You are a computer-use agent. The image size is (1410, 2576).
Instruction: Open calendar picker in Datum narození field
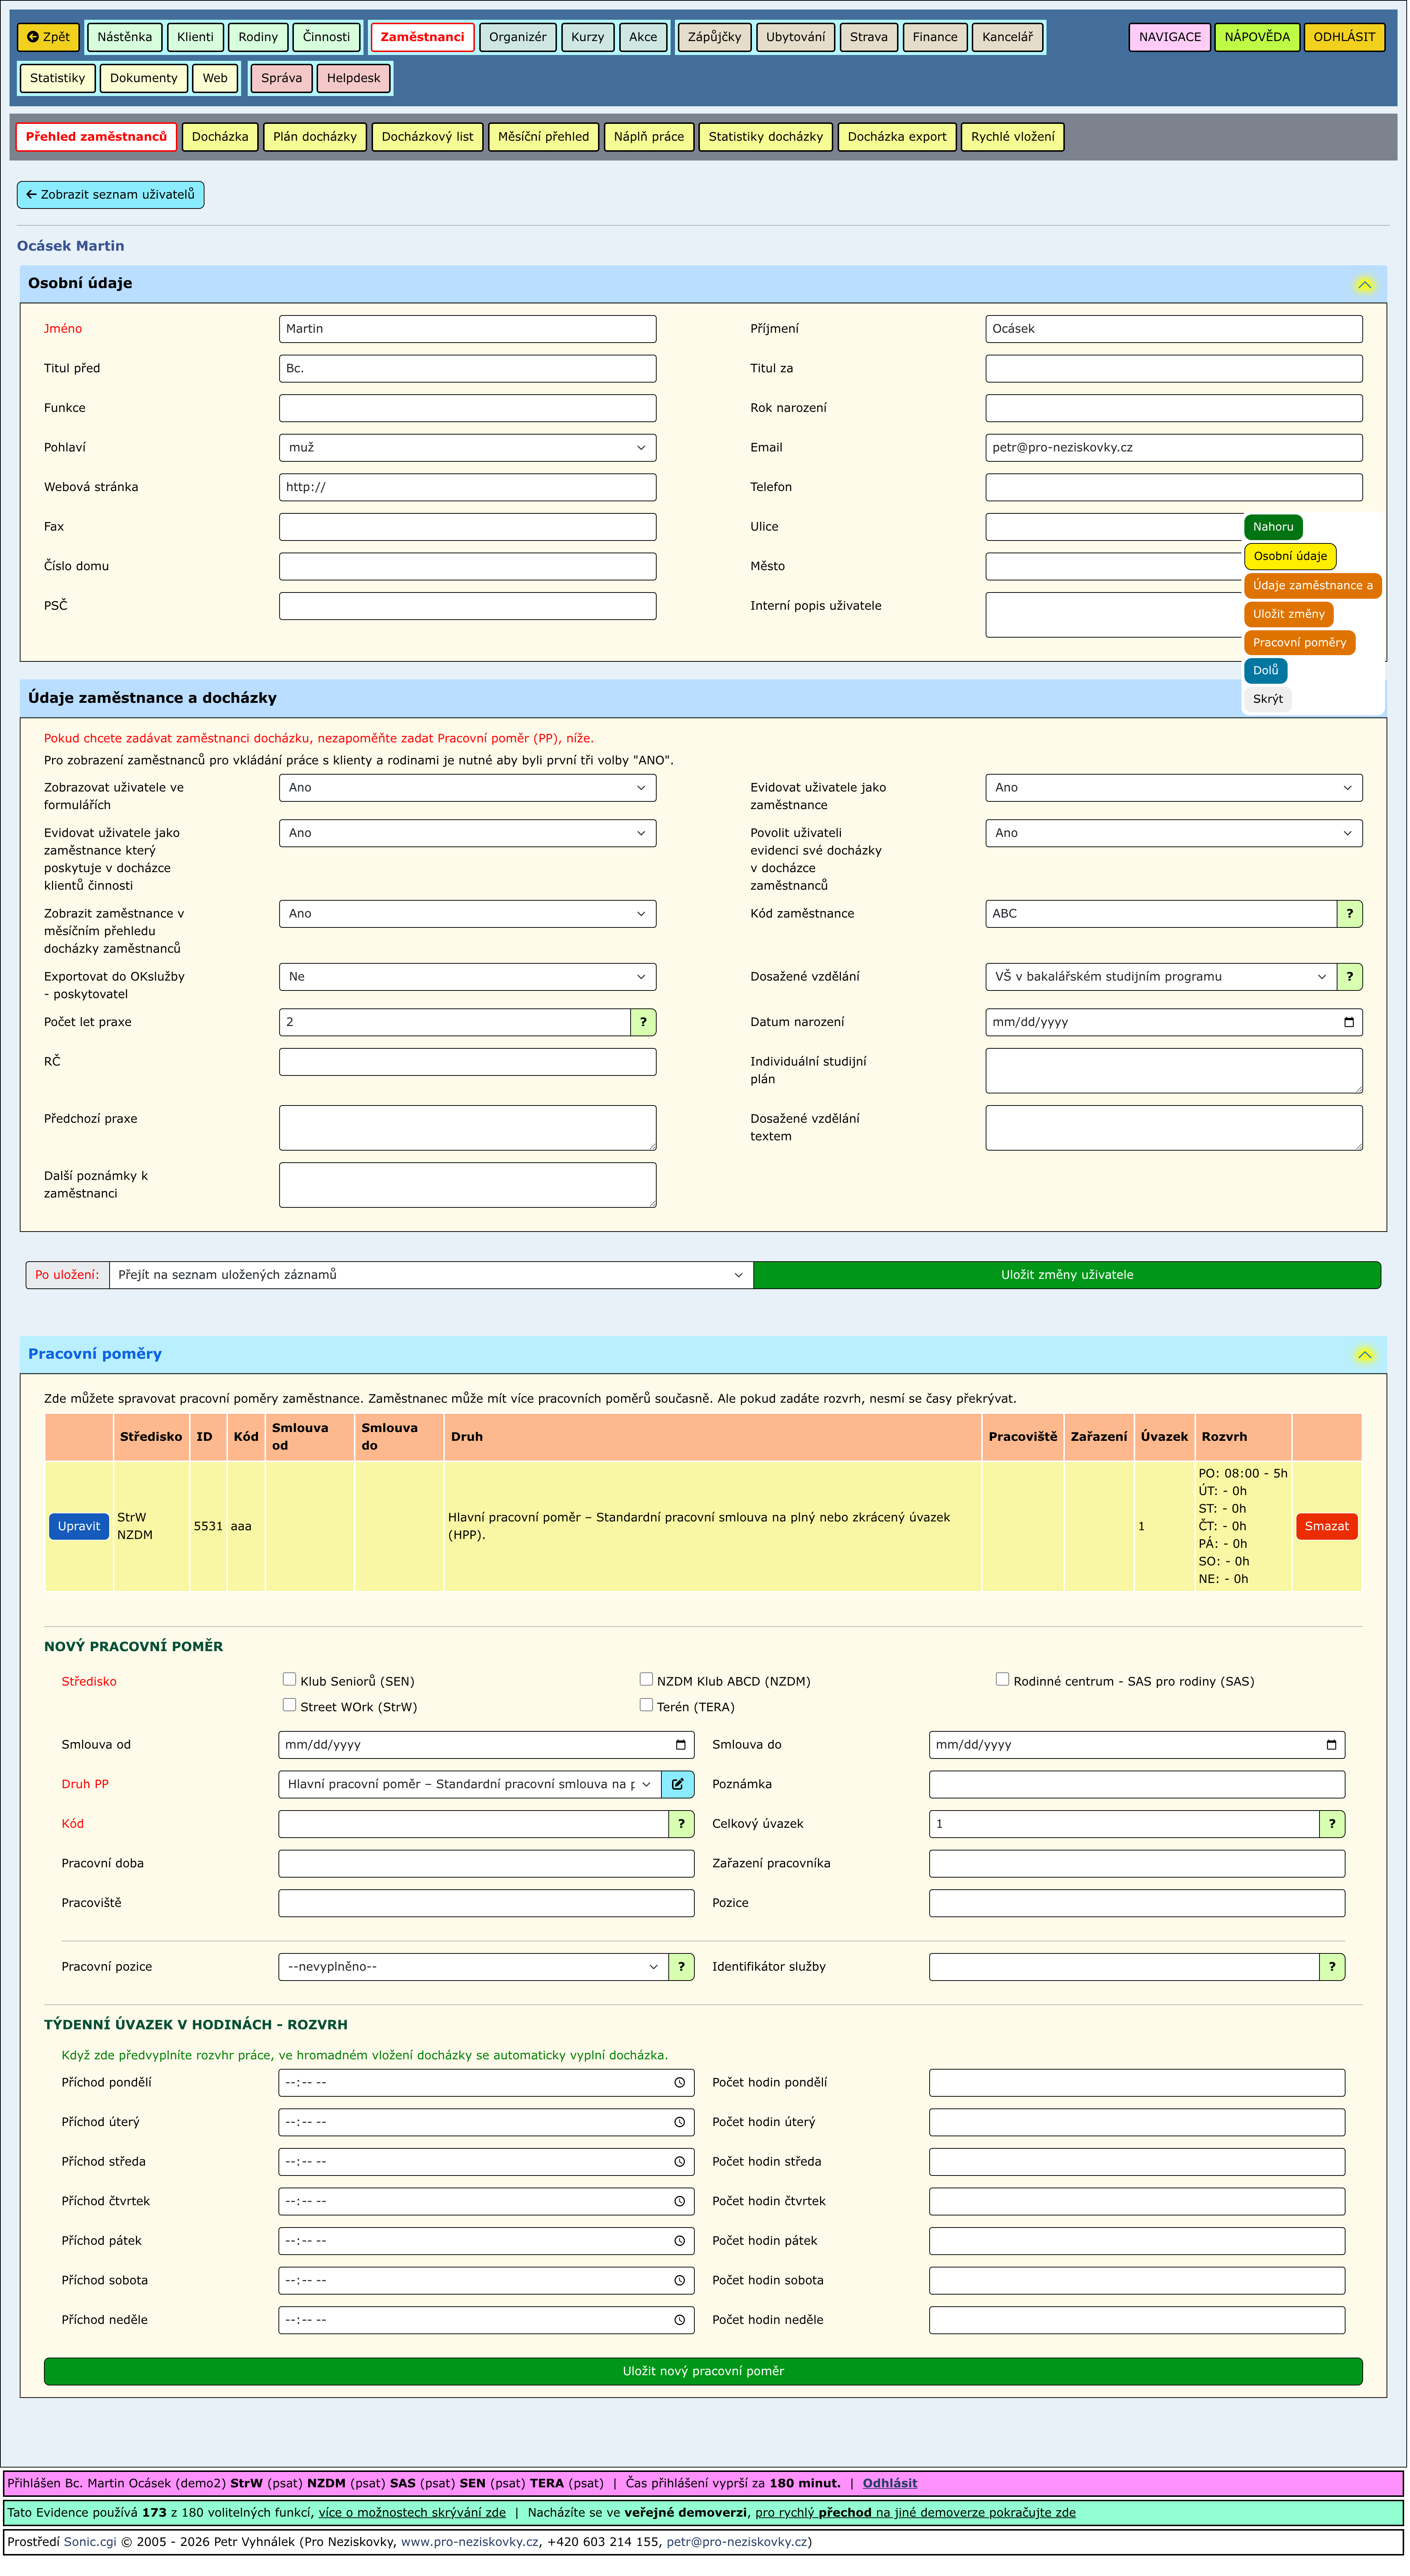[1349, 1022]
